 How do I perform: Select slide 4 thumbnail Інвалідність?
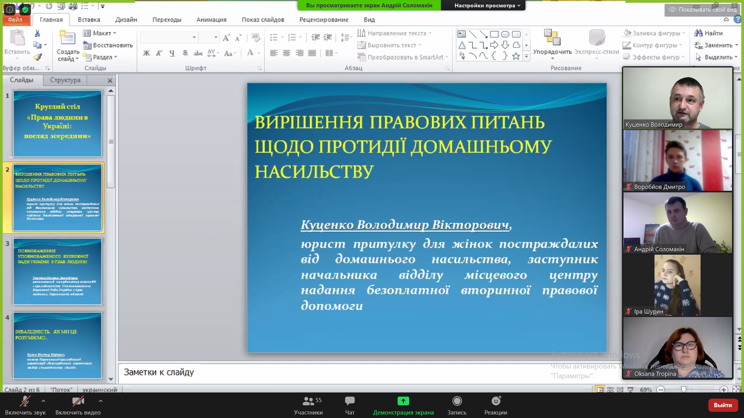click(x=57, y=346)
